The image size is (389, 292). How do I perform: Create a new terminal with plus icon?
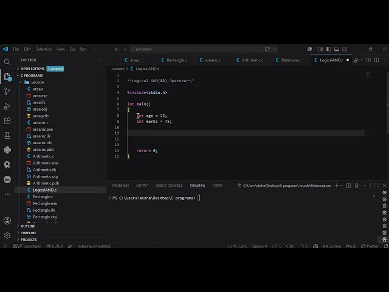click(x=336, y=186)
